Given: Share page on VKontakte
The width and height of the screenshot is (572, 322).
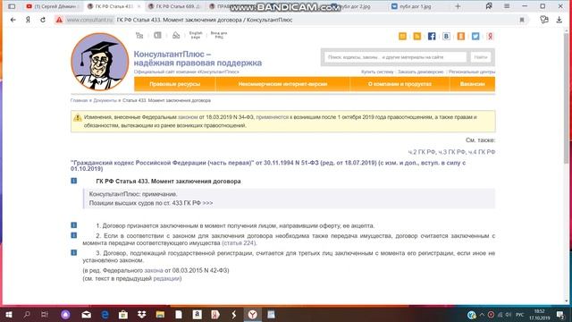Looking at the screenshot, I should tap(446, 36).
